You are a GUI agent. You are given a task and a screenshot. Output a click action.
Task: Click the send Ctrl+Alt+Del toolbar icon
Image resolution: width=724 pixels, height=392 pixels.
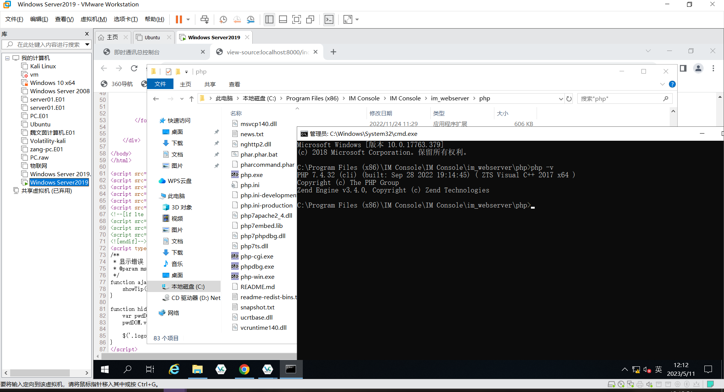(x=204, y=19)
